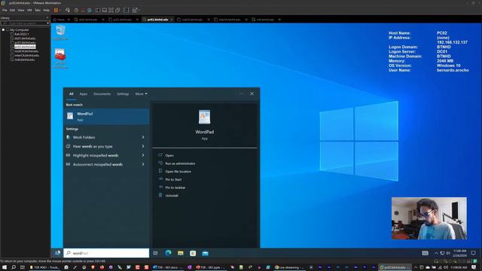This screenshot has height=271, width=482.
Task: Select interCA.btnhd.edu in the Library tree
Action: (27, 56)
